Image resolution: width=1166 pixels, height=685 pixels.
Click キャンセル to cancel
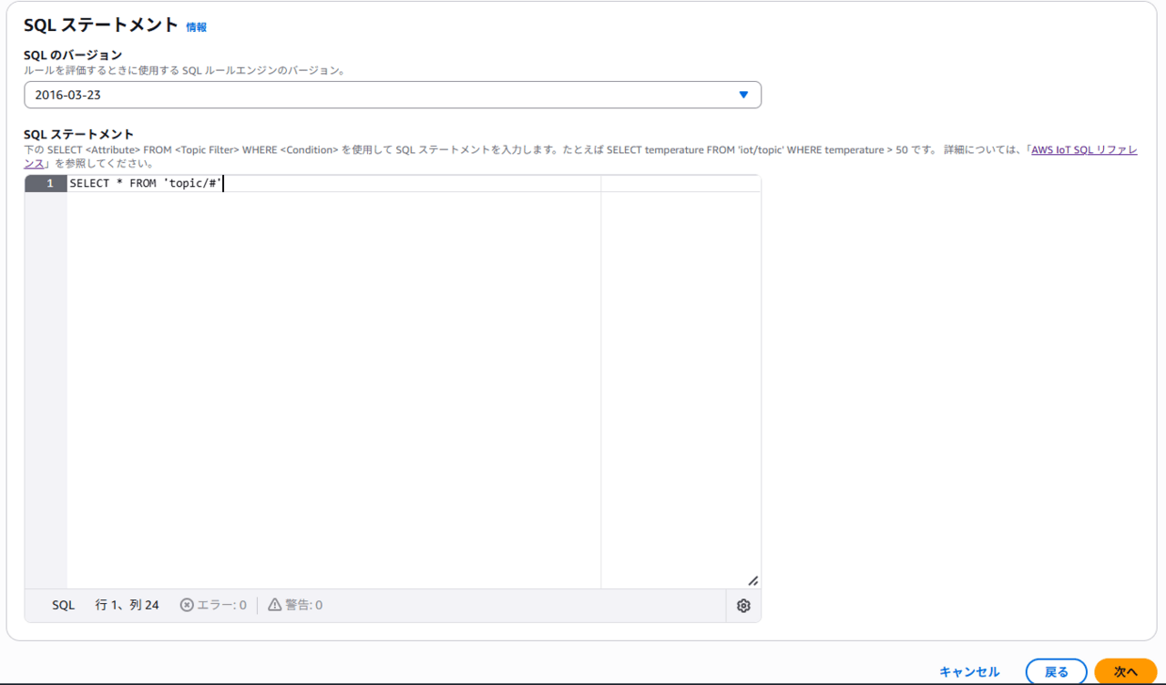969,671
